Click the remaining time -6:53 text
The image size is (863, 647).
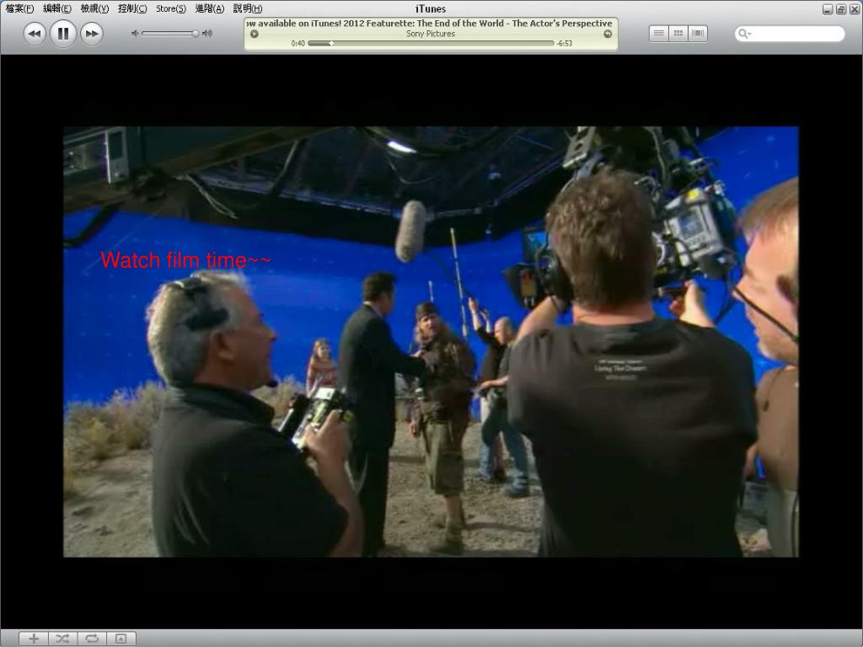point(564,43)
